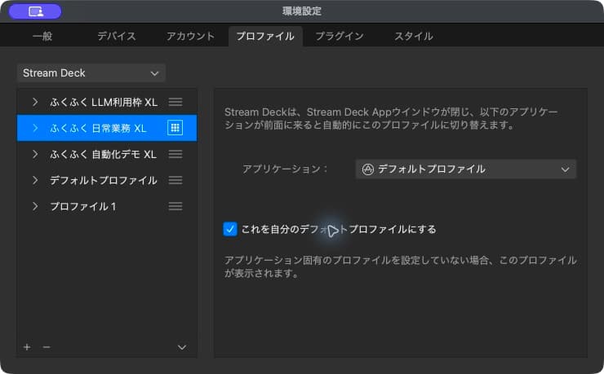
Task: Remove selected profile with minus button
Action: tap(47, 347)
